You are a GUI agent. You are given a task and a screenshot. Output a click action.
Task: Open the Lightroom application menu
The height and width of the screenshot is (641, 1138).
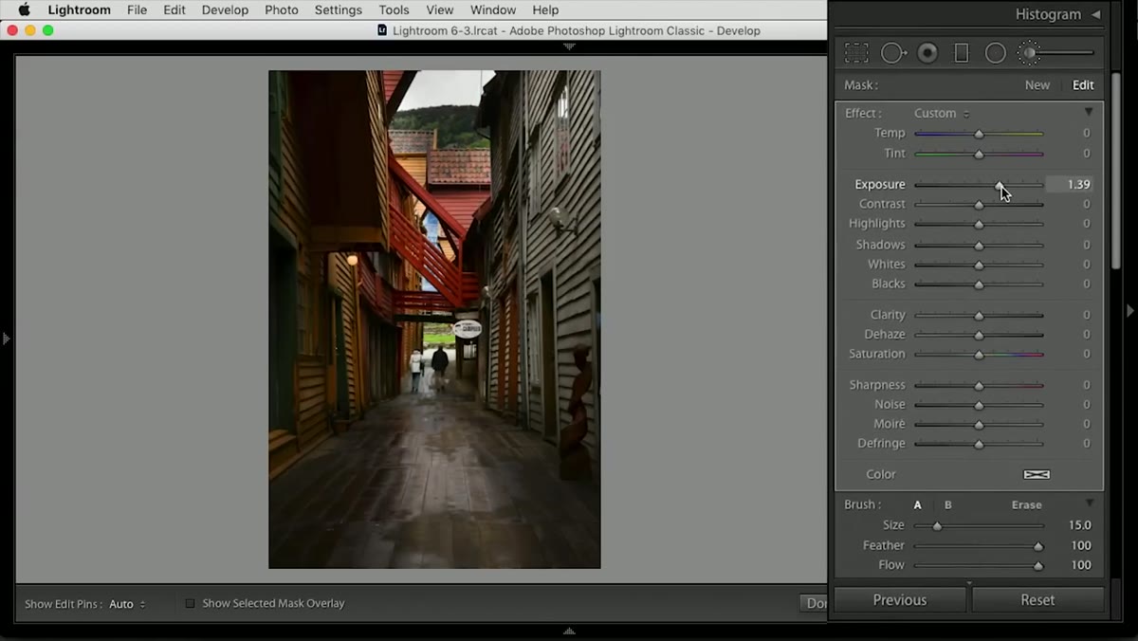[x=79, y=10]
